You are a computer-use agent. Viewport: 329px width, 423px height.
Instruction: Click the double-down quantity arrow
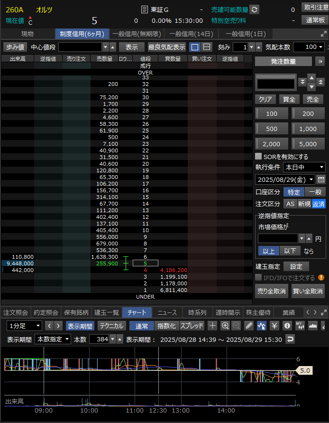302,82
